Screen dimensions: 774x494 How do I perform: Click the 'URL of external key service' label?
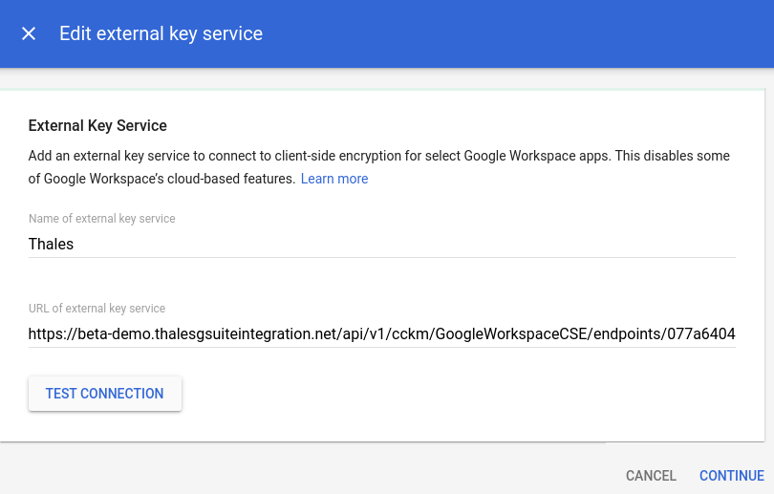[x=97, y=309]
